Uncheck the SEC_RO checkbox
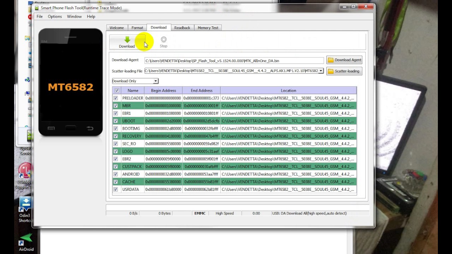Screen dimensions: 452x254 coord(115,144)
